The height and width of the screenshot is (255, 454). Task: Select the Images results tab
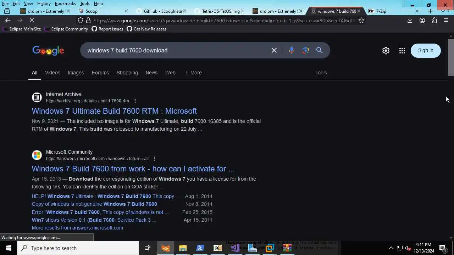pos(76,73)
